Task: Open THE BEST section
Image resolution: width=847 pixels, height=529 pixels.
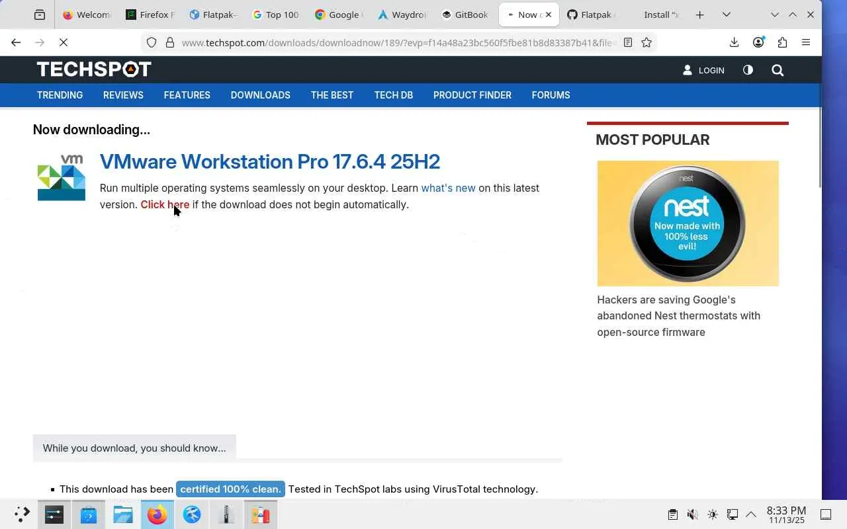Action: point(332,95)
